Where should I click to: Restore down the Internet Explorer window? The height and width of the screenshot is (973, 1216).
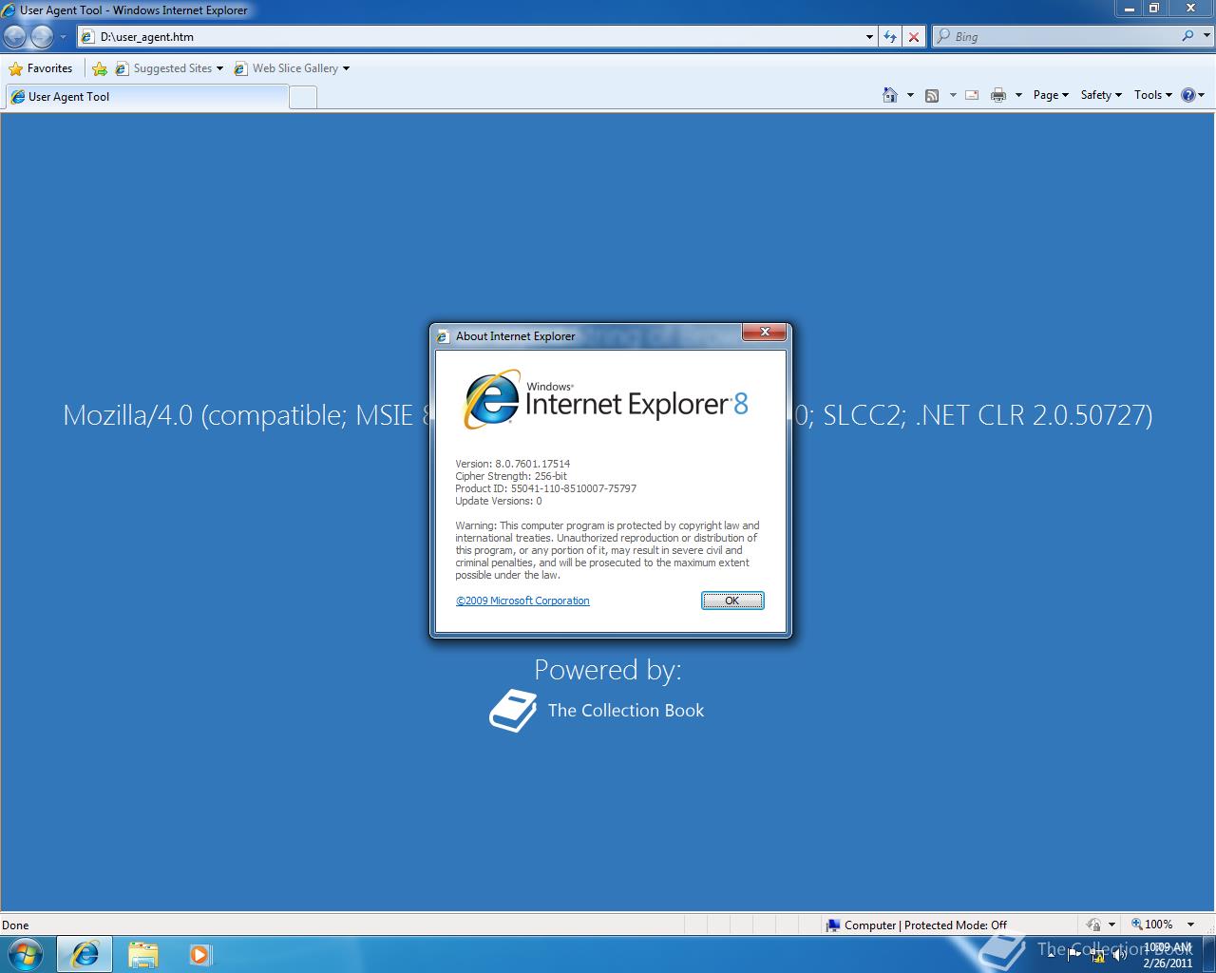pos(1154,9)
